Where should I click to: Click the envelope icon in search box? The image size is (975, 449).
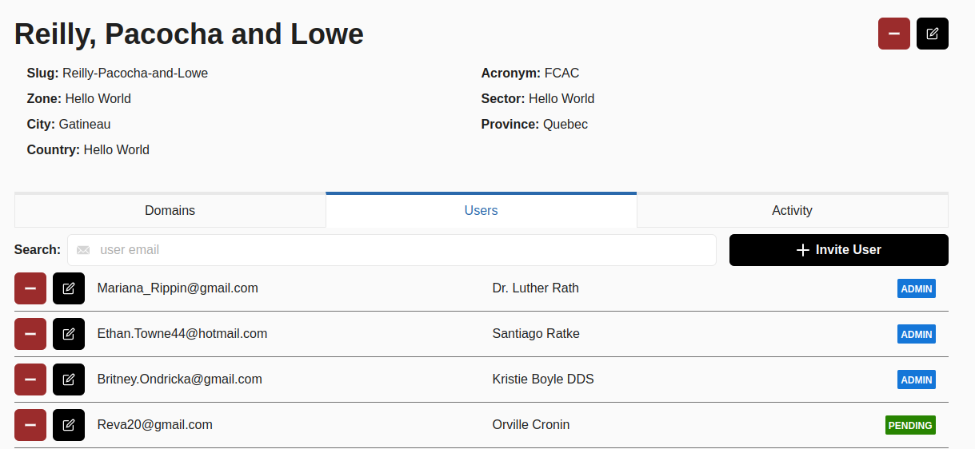coord(83,250)
